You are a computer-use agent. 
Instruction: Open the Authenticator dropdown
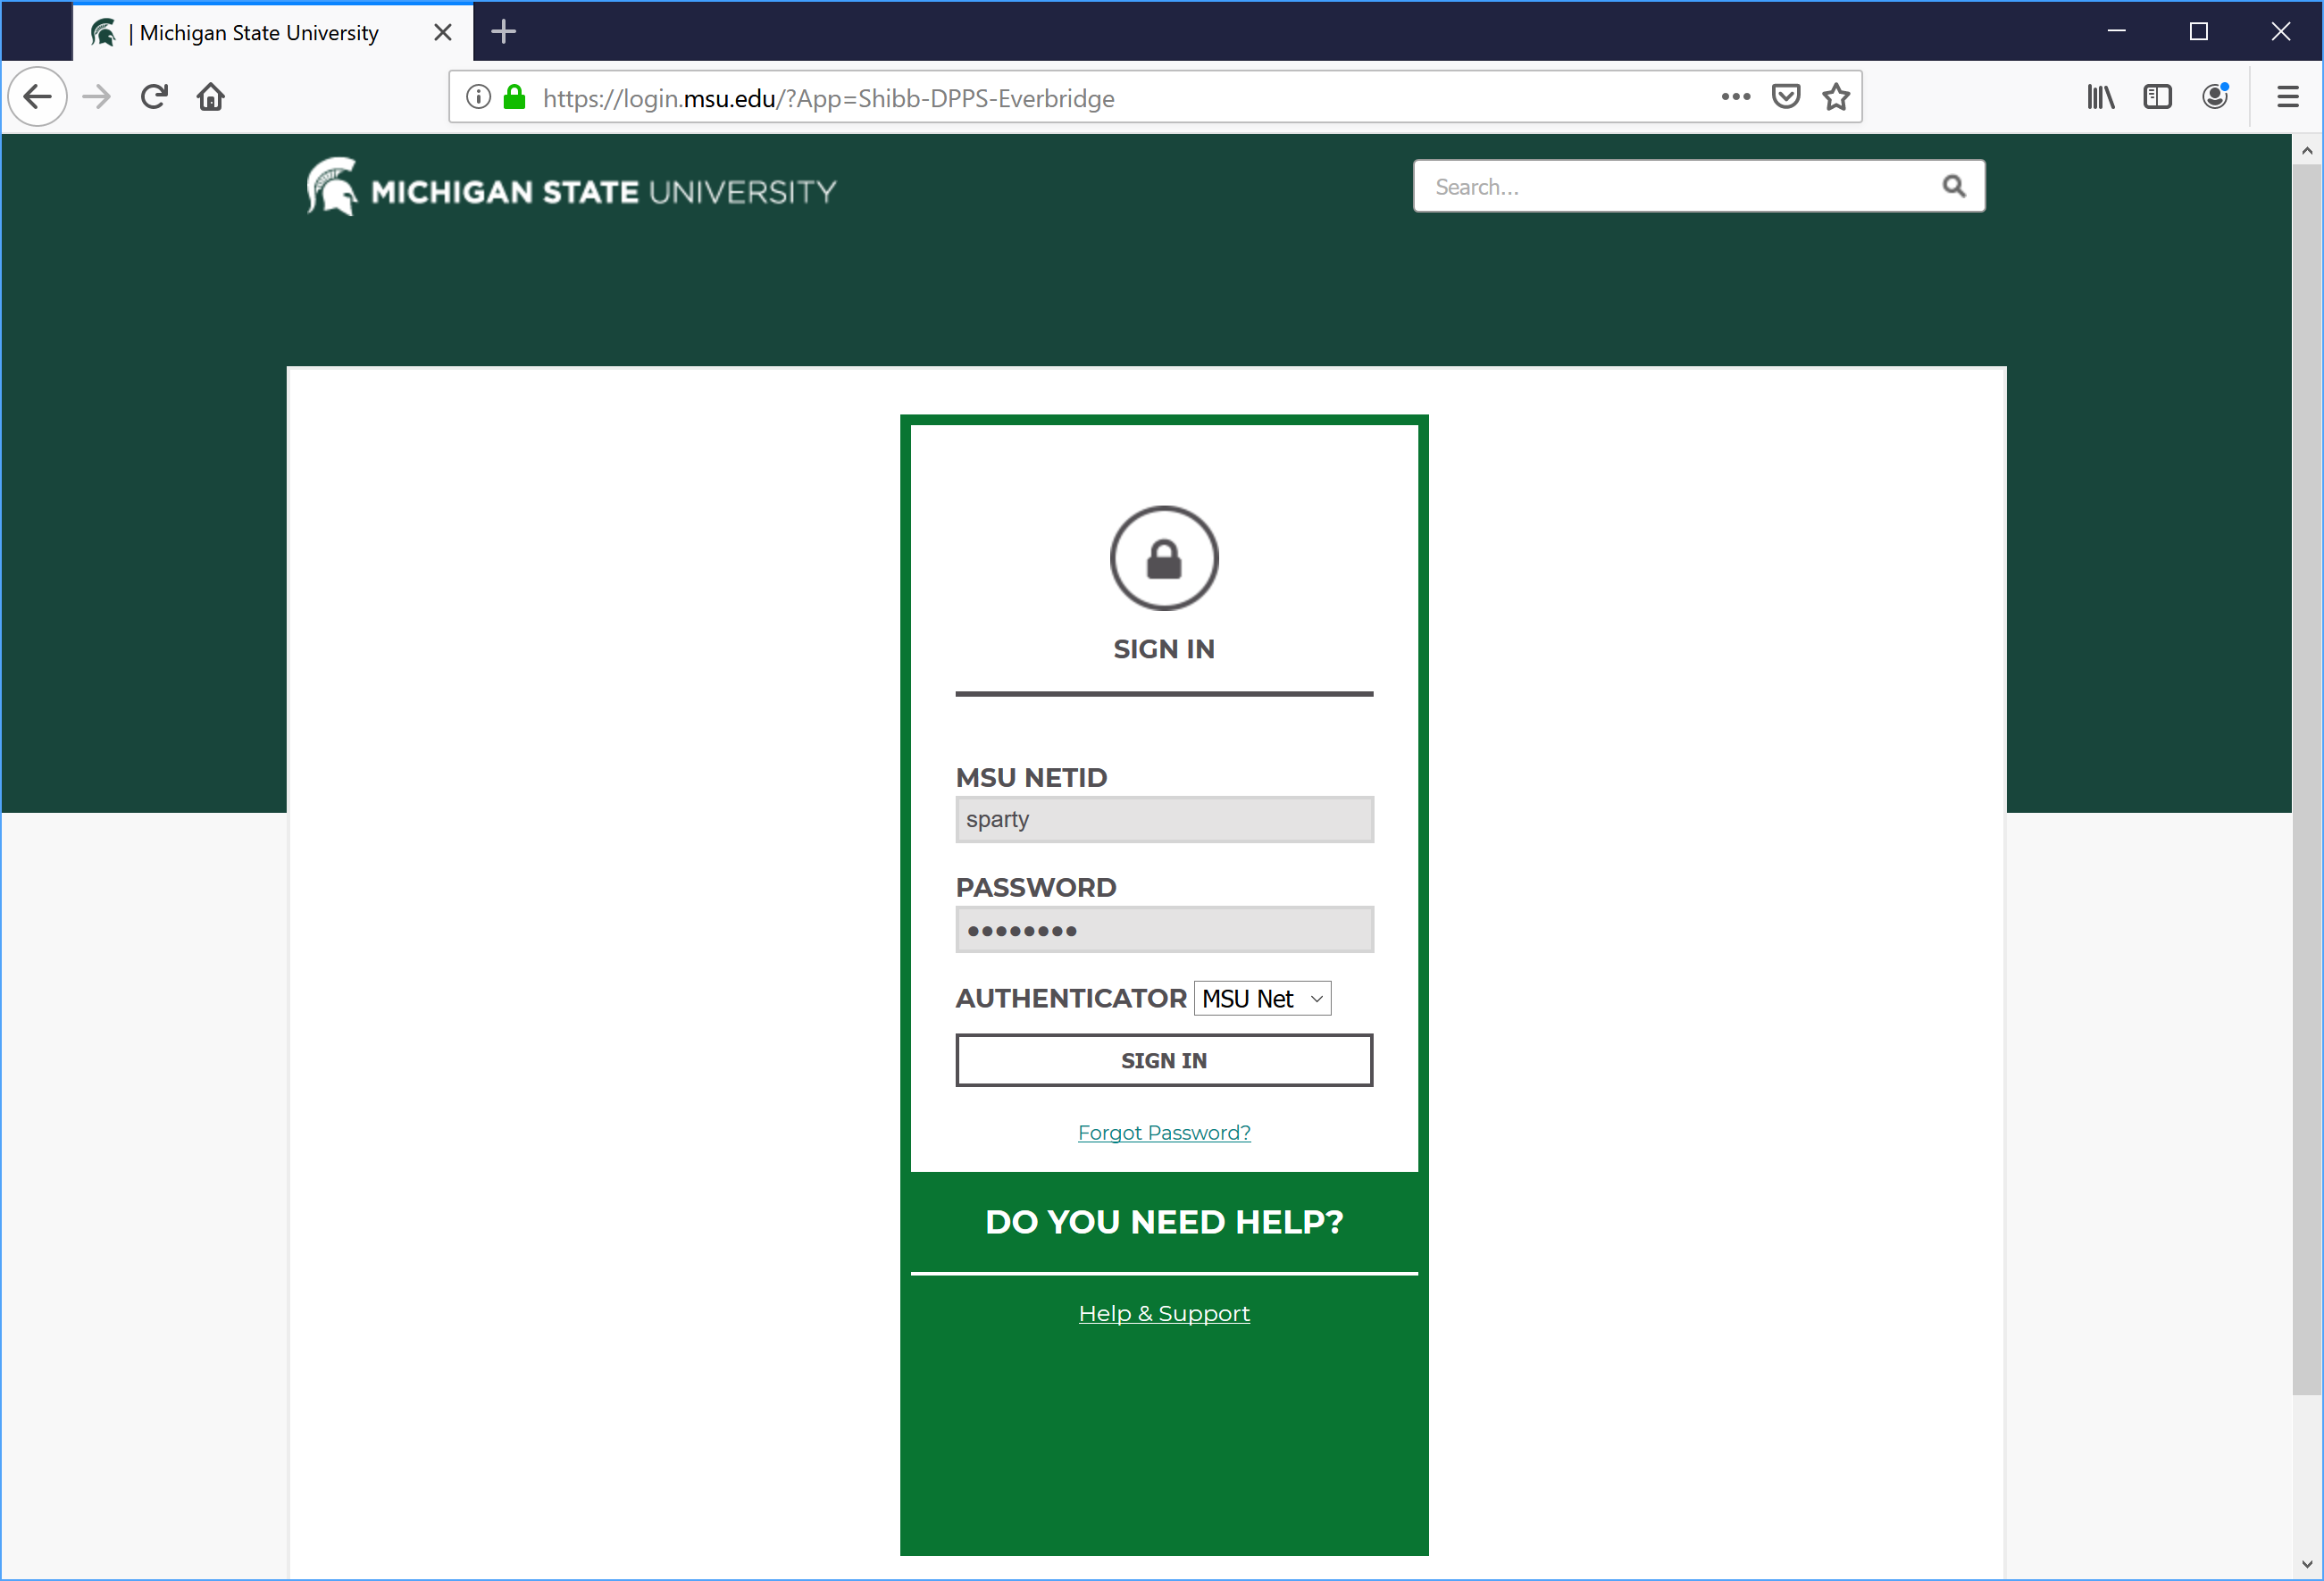1262,998
